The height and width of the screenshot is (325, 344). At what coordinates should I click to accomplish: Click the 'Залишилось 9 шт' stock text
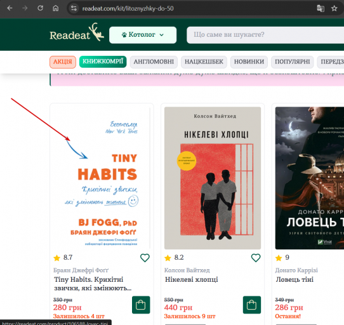click(190, 317)
